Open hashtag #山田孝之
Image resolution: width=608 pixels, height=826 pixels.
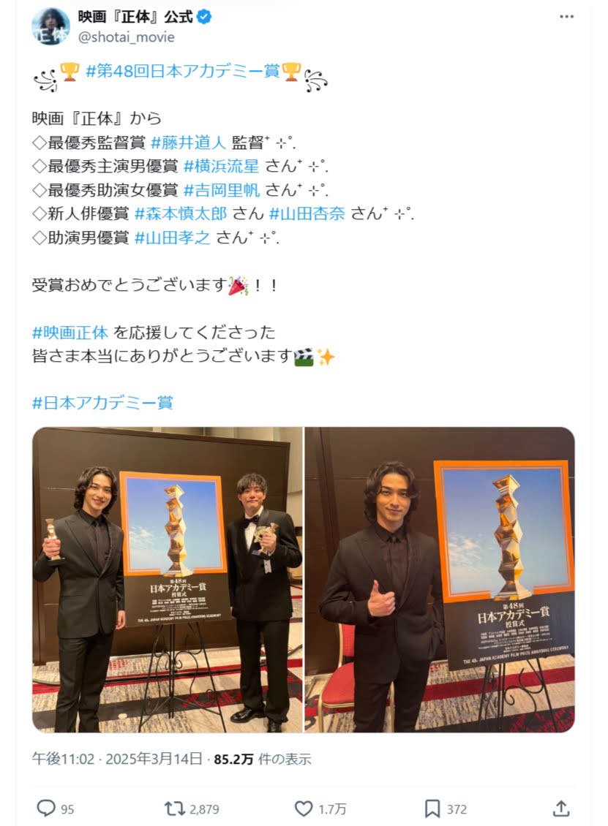[173, 238]
